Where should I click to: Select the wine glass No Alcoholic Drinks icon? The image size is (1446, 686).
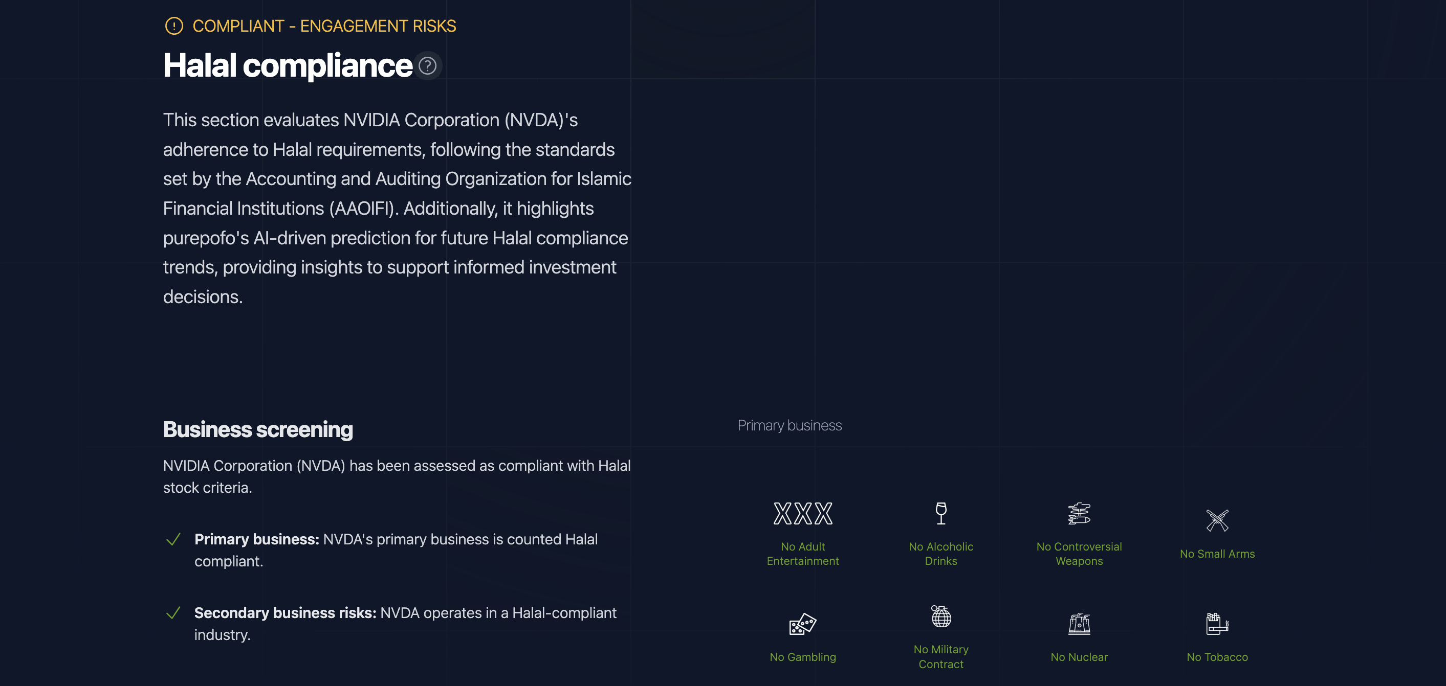click(941, 514)
